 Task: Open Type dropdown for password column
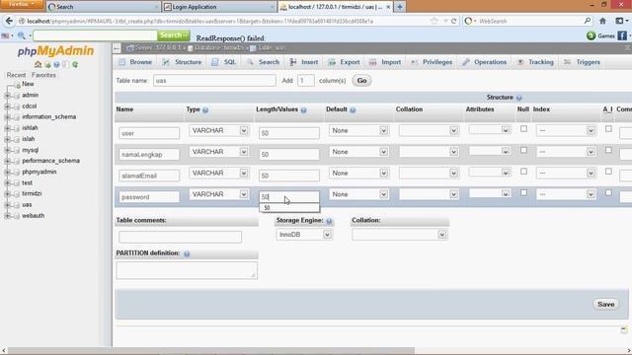pos(218,194)
